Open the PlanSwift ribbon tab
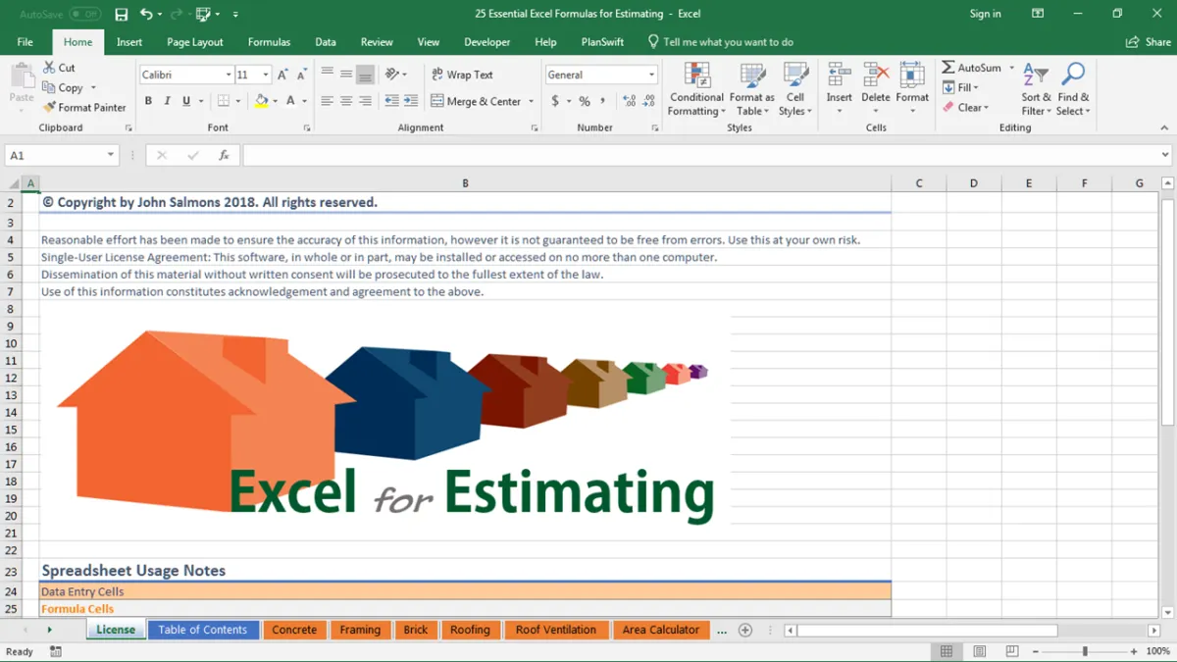Image resolution: width=1177 pixels, height=662 pixels. pyautogui.click(x=602, y=42)
